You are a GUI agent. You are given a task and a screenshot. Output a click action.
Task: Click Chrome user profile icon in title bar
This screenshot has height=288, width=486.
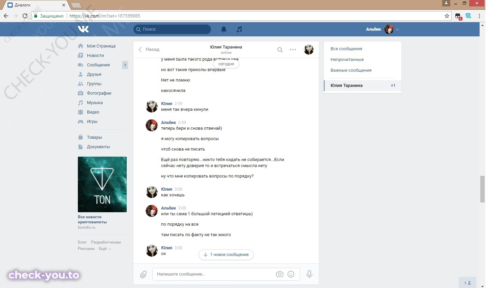pyautogui.click(x=446, y=3)
